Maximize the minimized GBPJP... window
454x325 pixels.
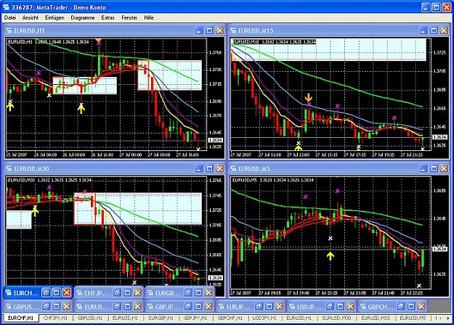tap(198, 306)
